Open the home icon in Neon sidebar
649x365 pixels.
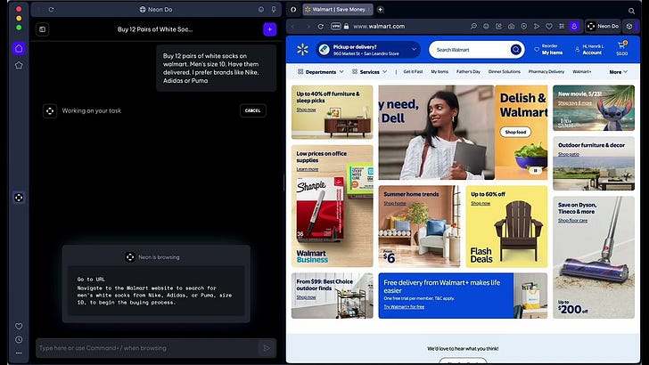pos(19,48)
